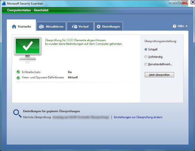
Task: Go to the Einstellungen tab
Action: pyautogui.click(x=108, y=27)
